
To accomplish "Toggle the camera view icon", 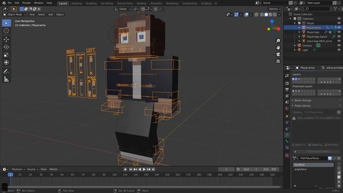I will point(278,54).
